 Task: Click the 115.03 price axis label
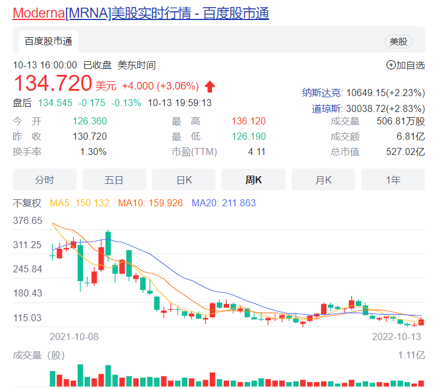[27, 318]
